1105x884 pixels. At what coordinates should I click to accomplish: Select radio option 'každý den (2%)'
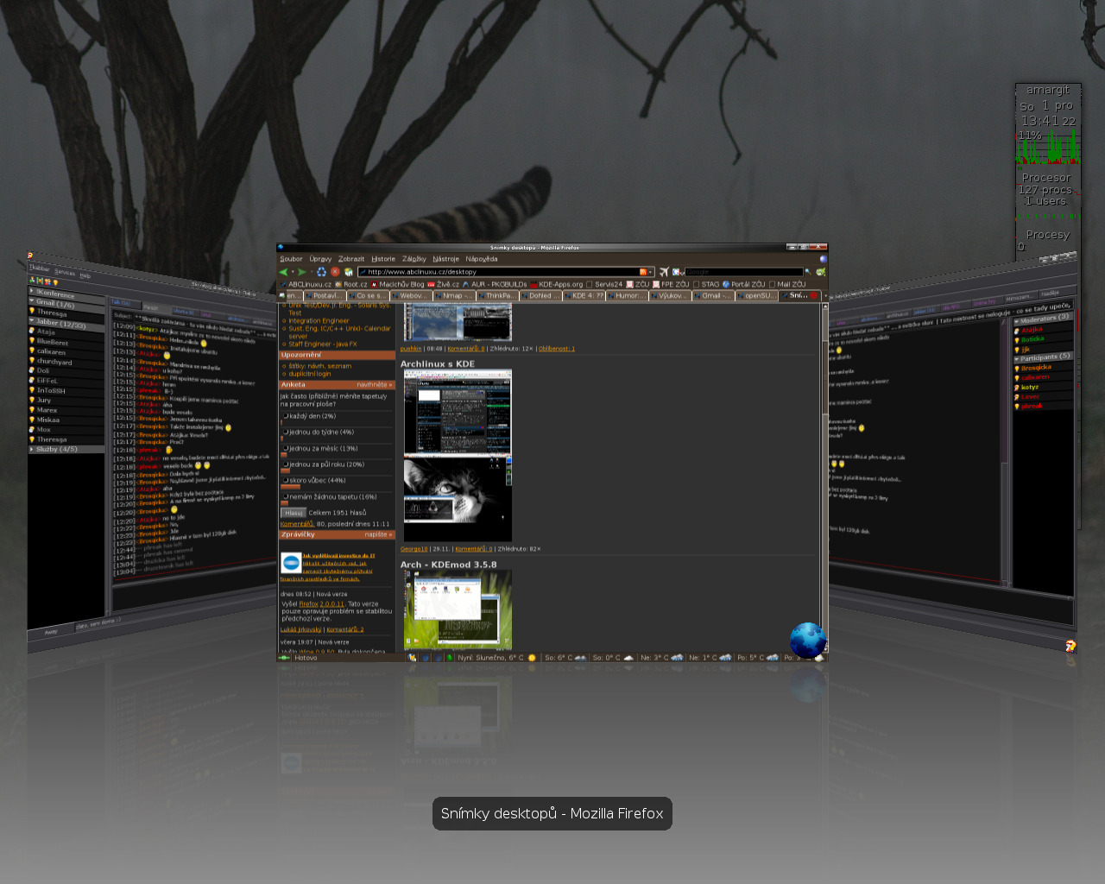click(x=286, y=416)
